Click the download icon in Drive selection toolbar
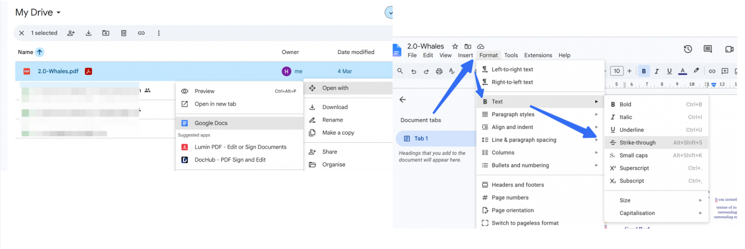Viewport: 745px width, 249px height. click(88, 33)
